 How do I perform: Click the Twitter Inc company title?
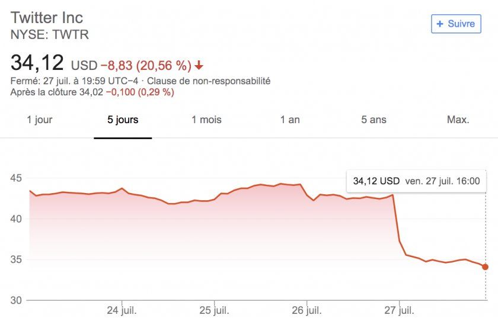tap(47, 17)
